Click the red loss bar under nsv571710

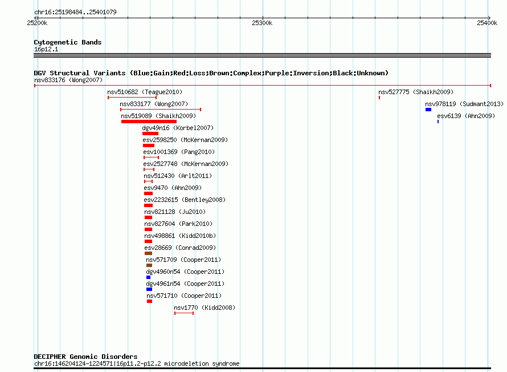pyautogui.click(x=149, y=301)
